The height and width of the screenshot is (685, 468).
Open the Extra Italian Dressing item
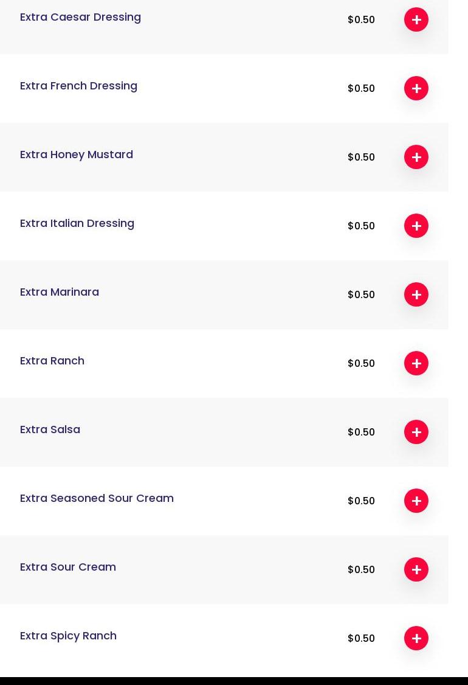coord(77,223)
